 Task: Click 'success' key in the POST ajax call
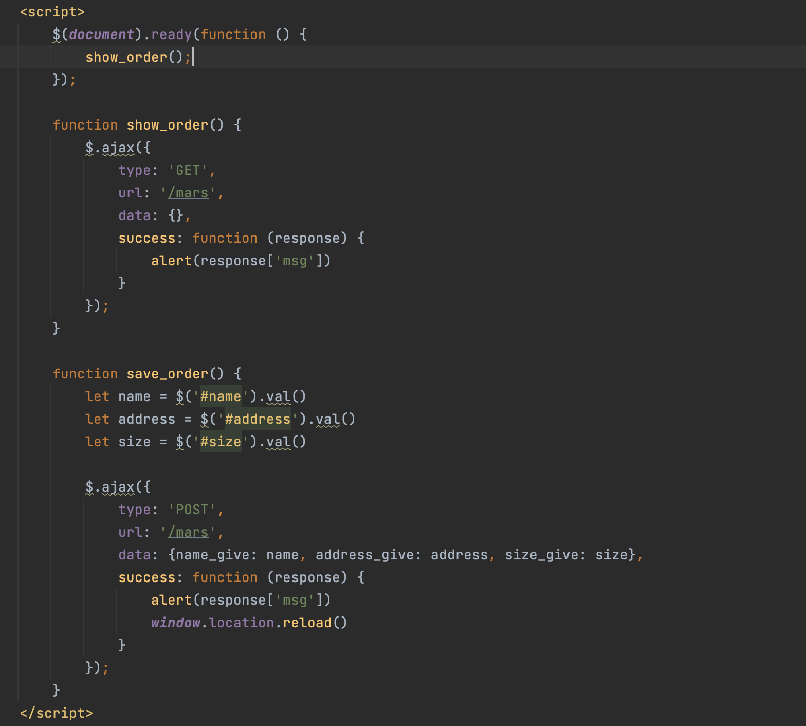(x=147, y=577)
